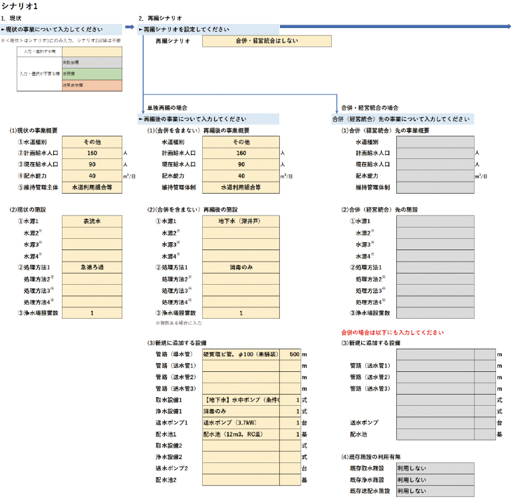Select 管路(導水管) type cell 硬質塩ビ管
This screenshot has height=503, width=512.
click(241, 354)
